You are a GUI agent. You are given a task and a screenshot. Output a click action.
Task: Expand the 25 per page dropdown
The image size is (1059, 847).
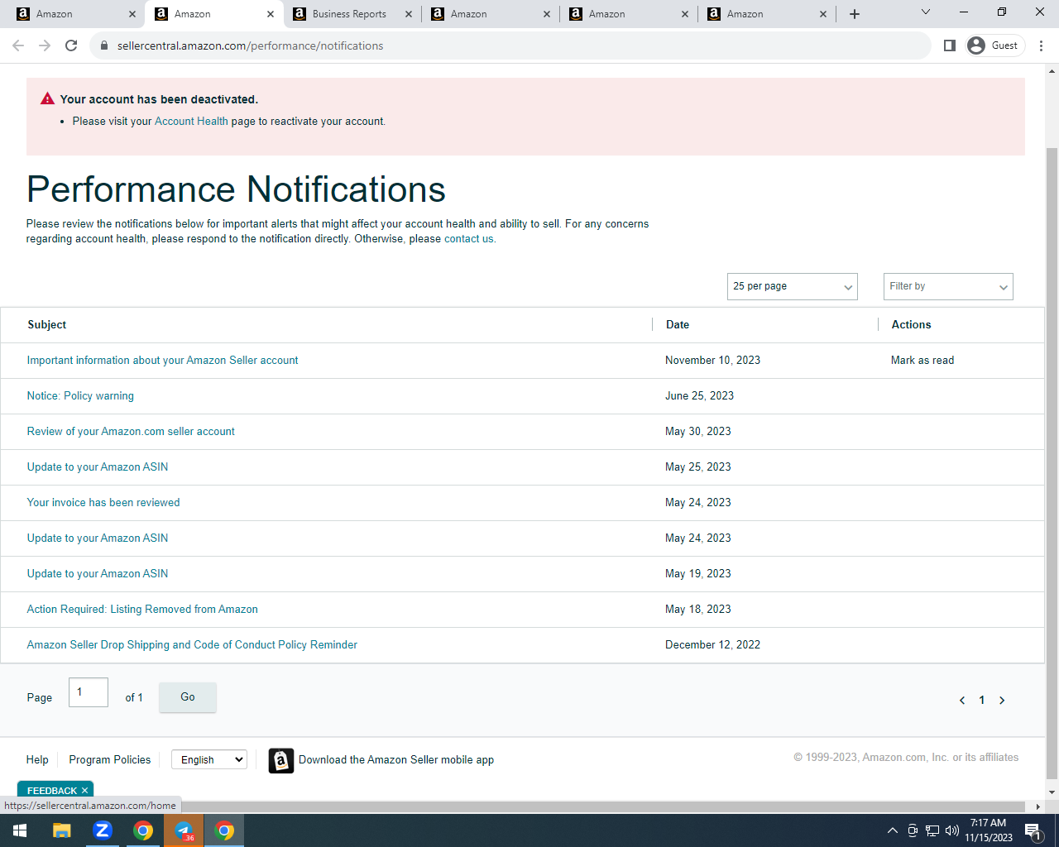click(x=793, y=286)
